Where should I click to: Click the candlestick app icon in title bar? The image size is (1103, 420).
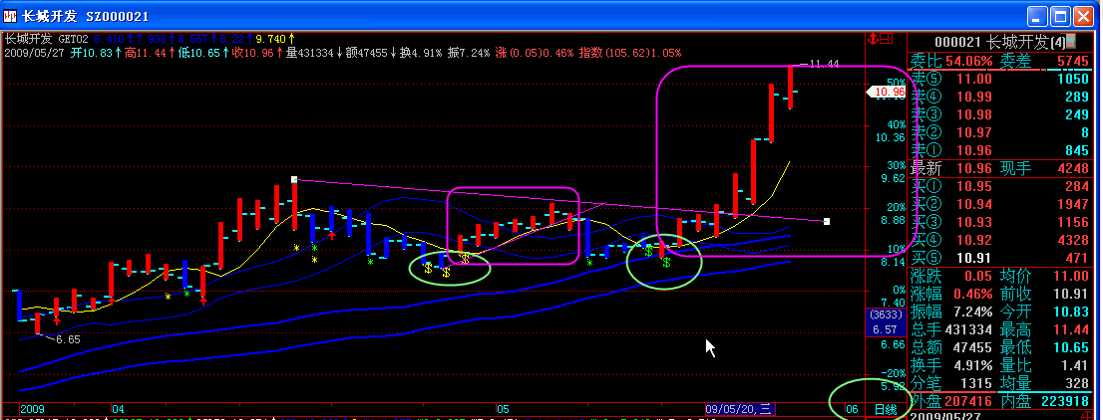11,16
